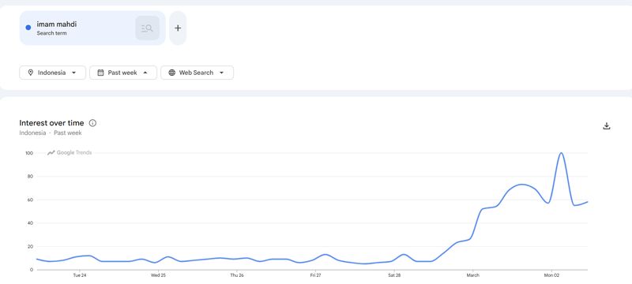The image size is (632, 284).
Task: Click the 60 value on the y-axis
Action: (x=30, y=200)
